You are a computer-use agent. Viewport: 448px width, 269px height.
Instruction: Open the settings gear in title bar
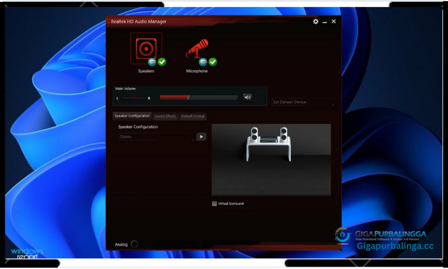pyautogui.click(x=316, y=22)
